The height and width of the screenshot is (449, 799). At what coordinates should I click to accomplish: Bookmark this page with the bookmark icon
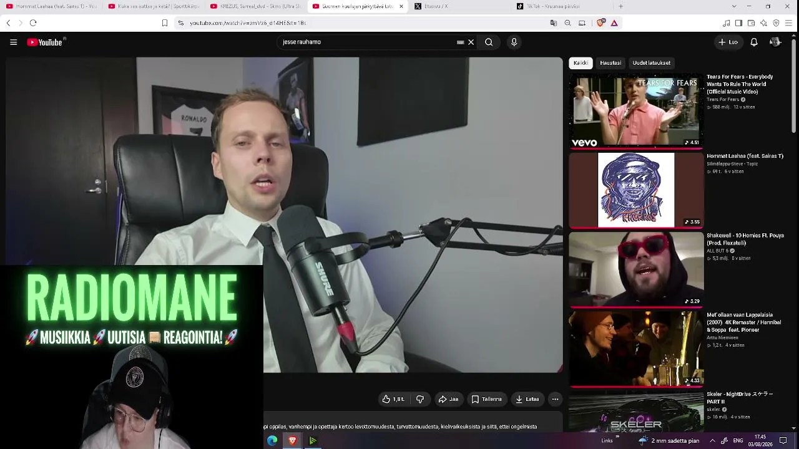pos(165,23)
